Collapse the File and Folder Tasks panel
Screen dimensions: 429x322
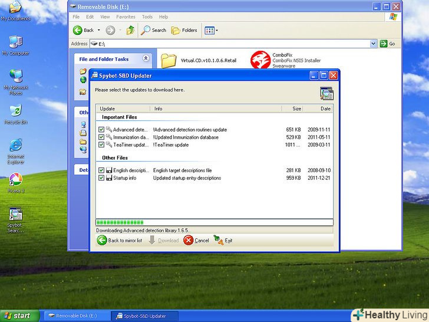point(143,59)
